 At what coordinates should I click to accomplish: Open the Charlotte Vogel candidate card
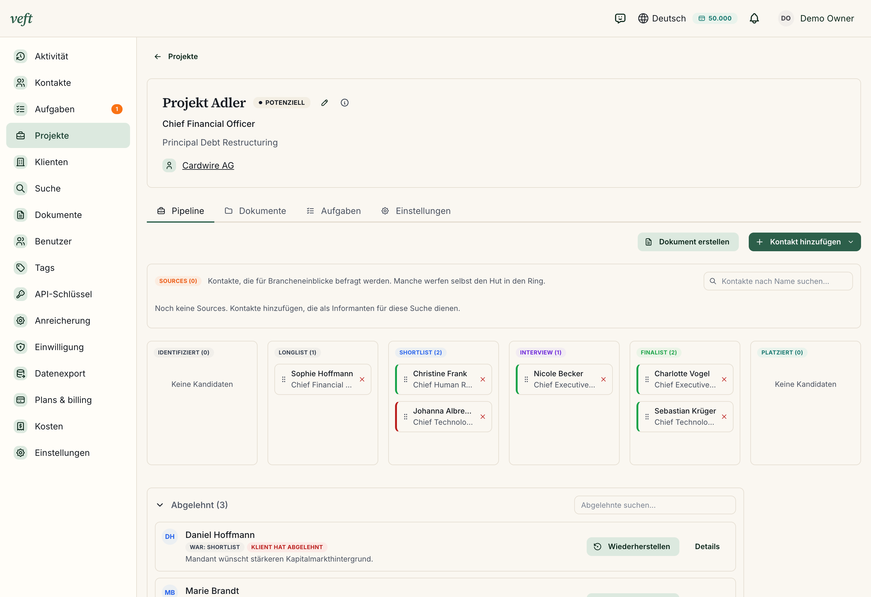[685, 379]
